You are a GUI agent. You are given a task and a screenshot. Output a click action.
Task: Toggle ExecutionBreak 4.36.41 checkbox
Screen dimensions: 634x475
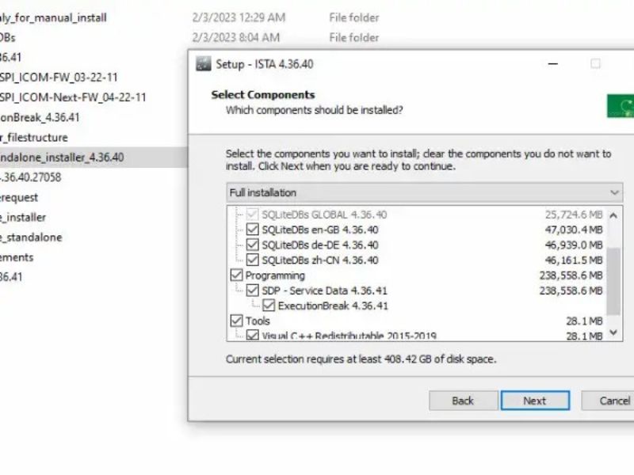click(269, 306)
